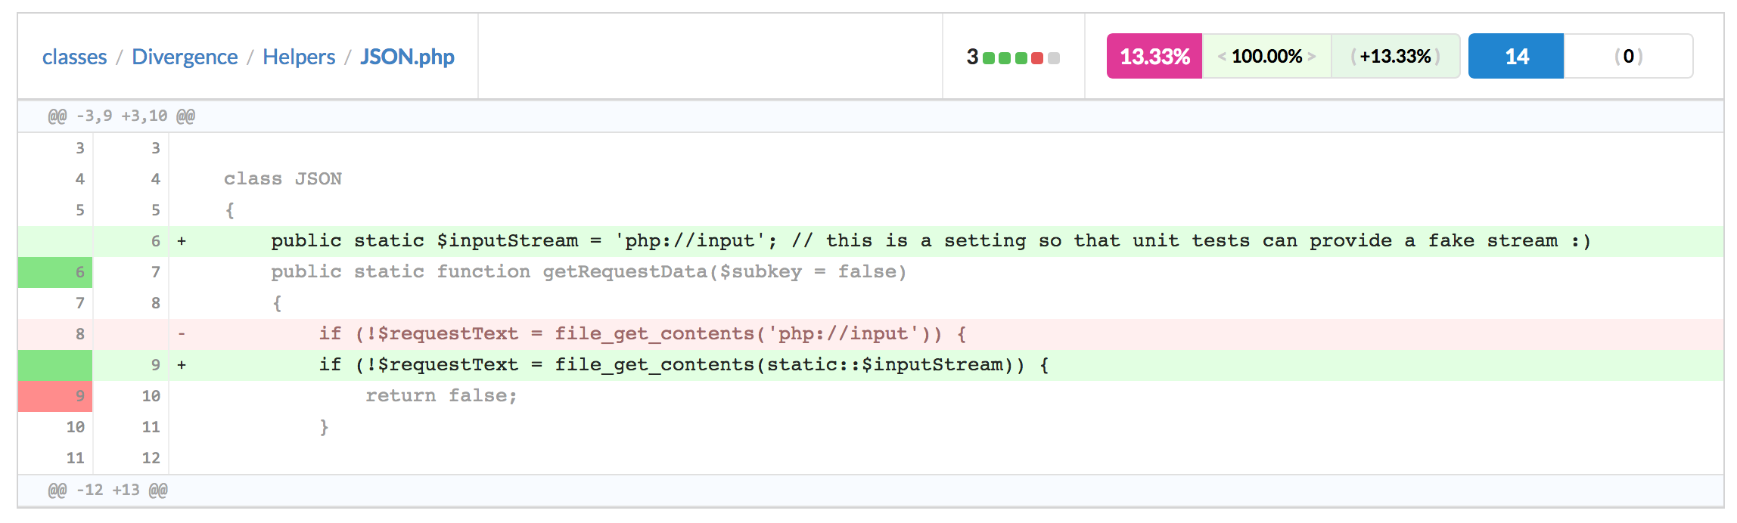Viewport: 1737px width, 523px height.
Task: Click the minus sign on removed line 8
Action: [182, 334]
